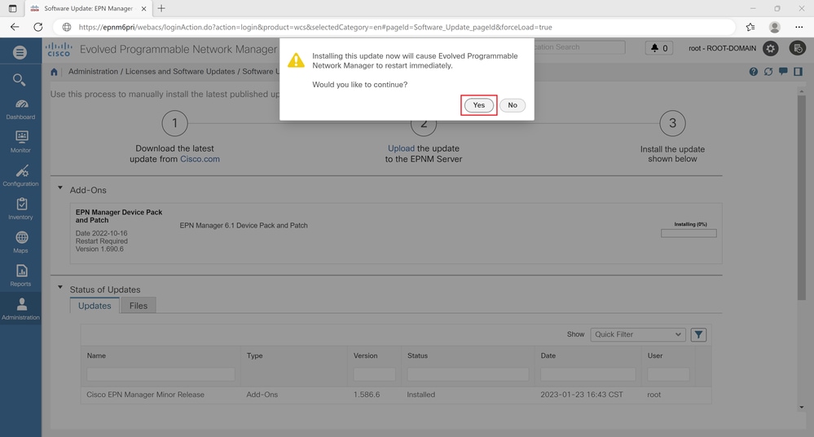The image size is (814, 437).
Task: Select the Software Update browser tab
Action: coord(88,9)
